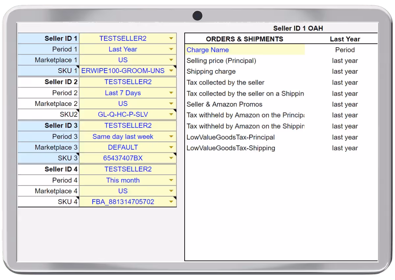Click the SKU 3 label cell
Screen dimensions: 395x280
click(48, 158)
